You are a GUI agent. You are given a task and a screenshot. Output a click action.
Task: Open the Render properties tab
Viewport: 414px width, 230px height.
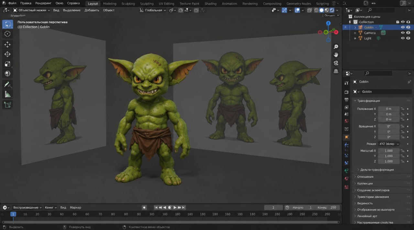346,92
